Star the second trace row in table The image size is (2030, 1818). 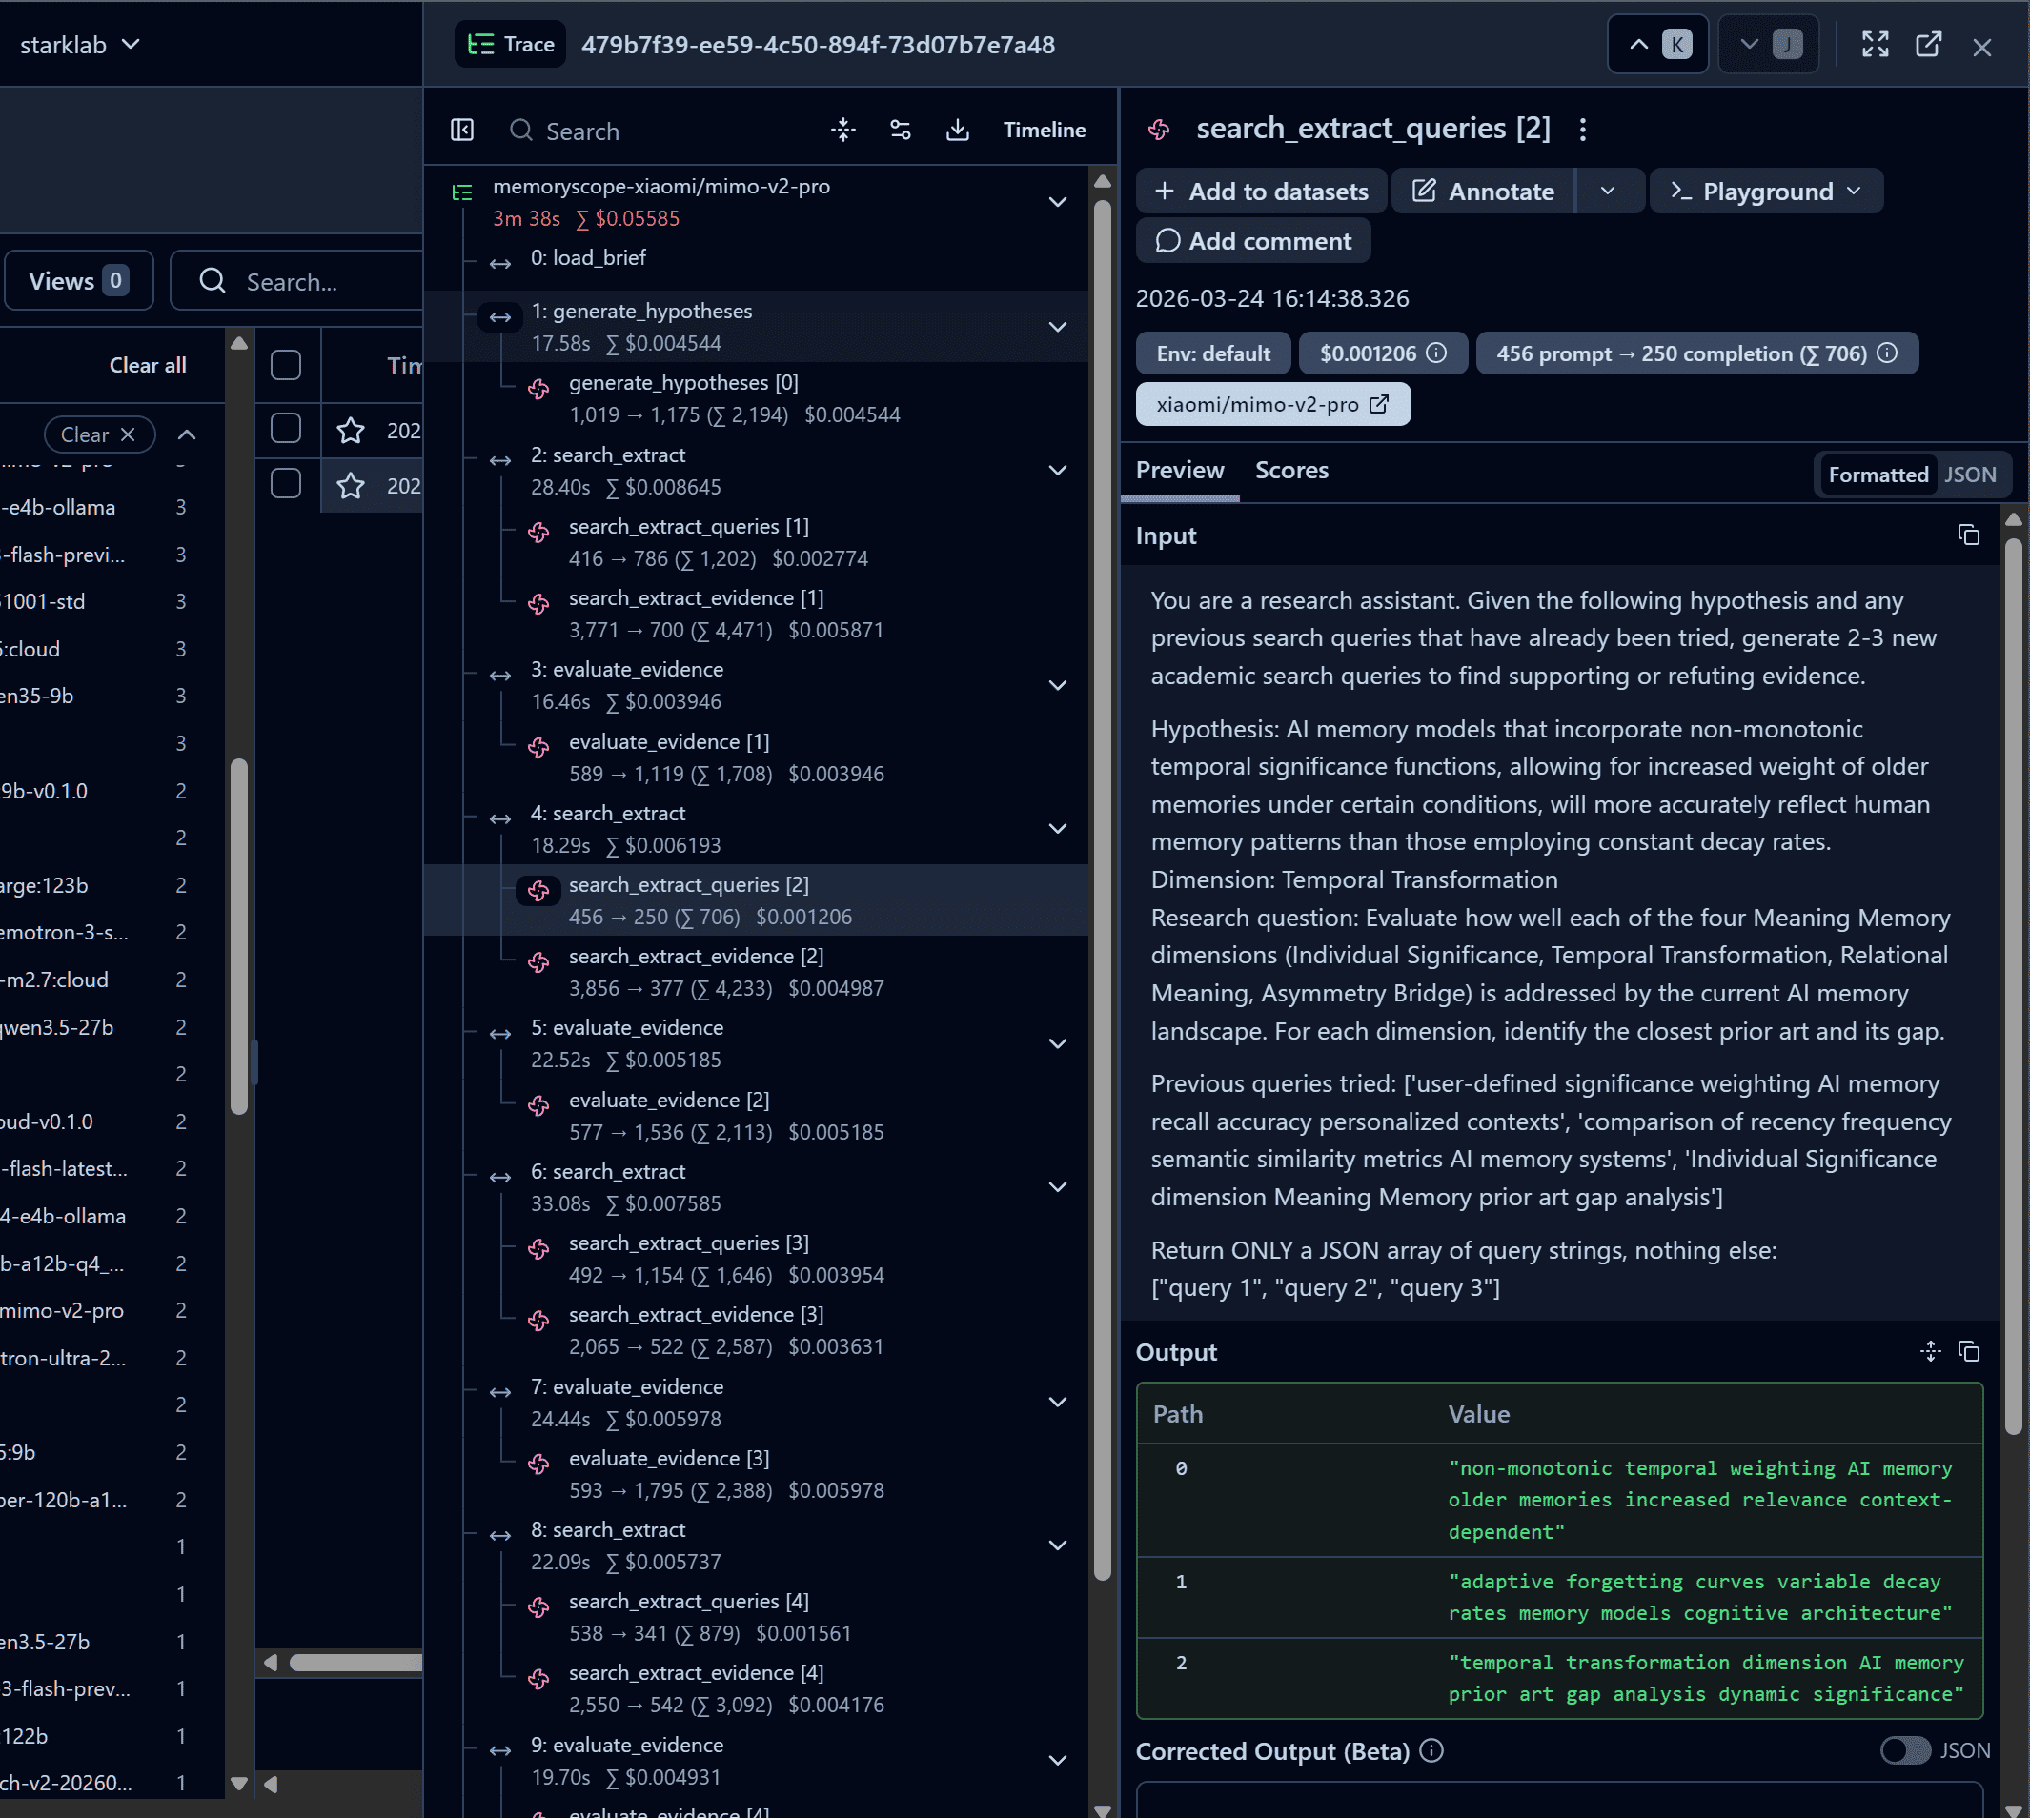tap(351, 485)
